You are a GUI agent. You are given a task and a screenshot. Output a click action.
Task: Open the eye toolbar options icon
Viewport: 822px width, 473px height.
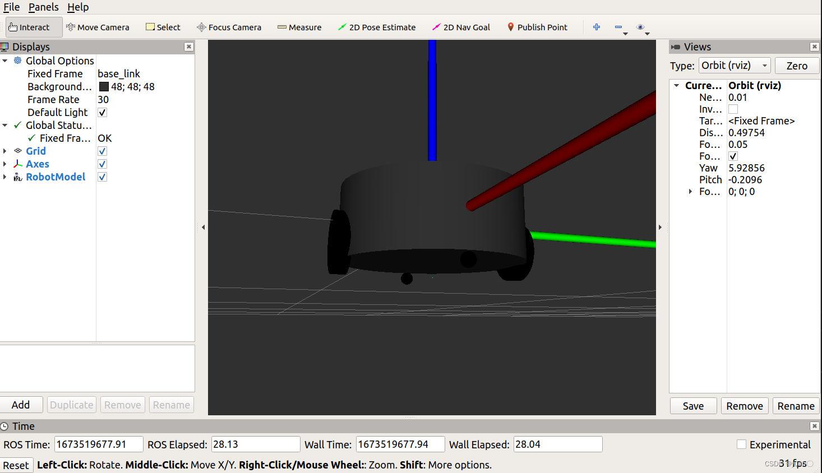[x=640, y=27]
